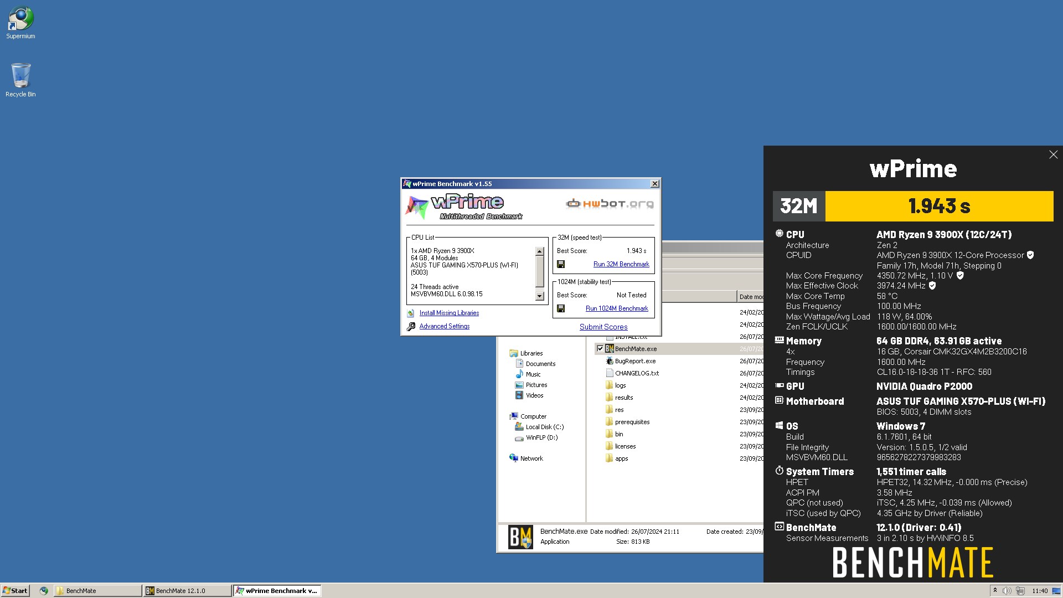Viewport: 1063px width, 598px height.
Task: Click the 32M save score floppy icon
Action: pyautogui.click(x=561, y=265)
